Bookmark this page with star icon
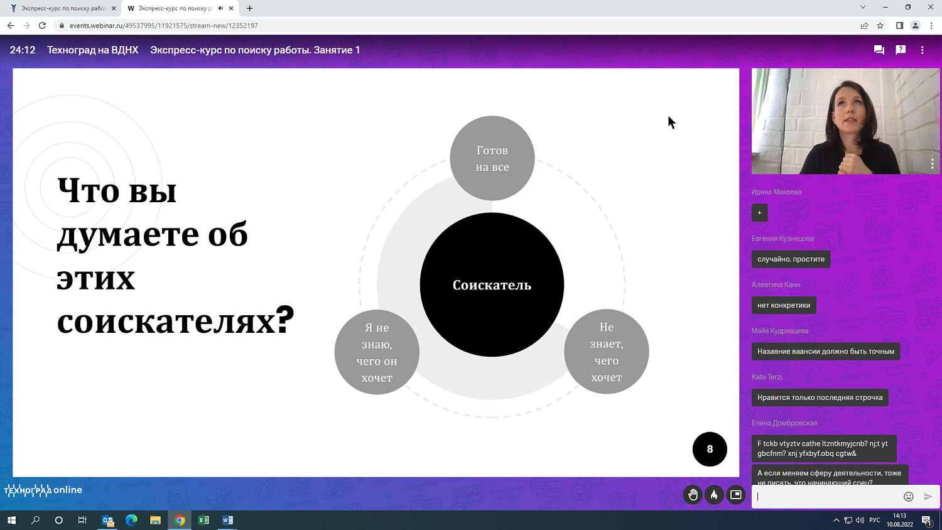Viewport: 942px width, 530px height. point(880,26)
